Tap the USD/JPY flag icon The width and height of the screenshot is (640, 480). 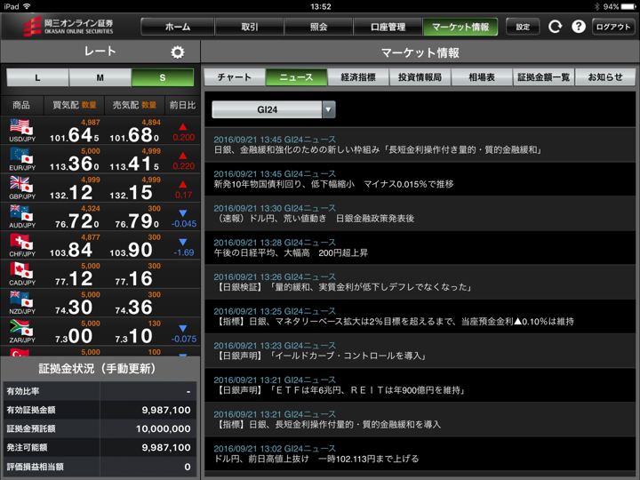(x=20, y=129)
